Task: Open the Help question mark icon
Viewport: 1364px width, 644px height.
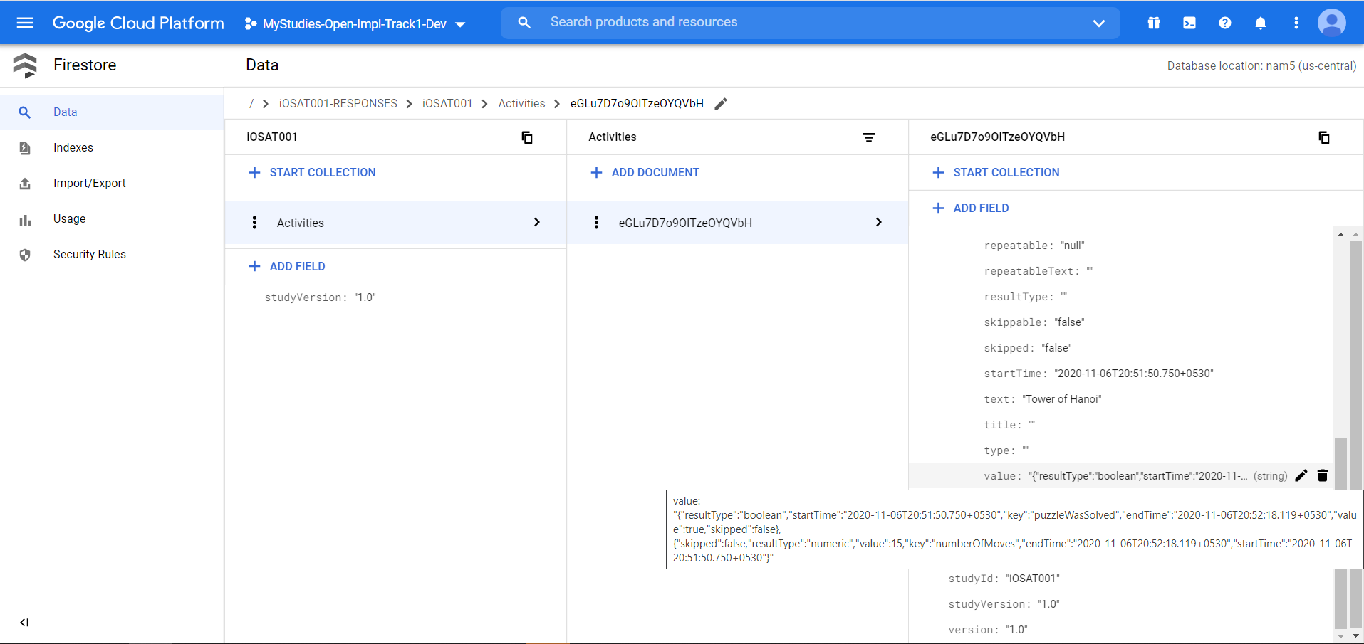Action: (x=1225, y=23)
